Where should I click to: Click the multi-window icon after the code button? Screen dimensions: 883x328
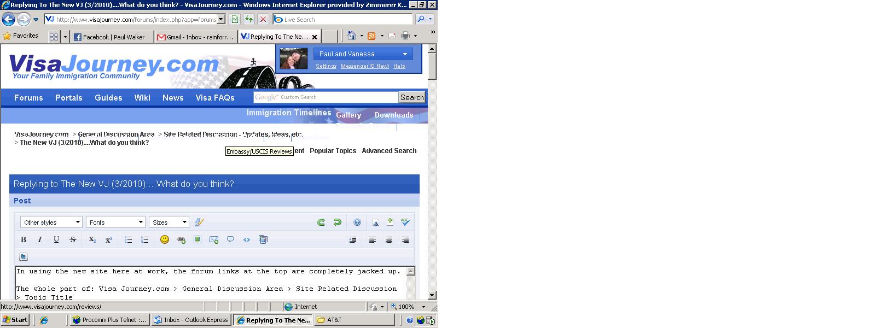click(x=263, y=239)
